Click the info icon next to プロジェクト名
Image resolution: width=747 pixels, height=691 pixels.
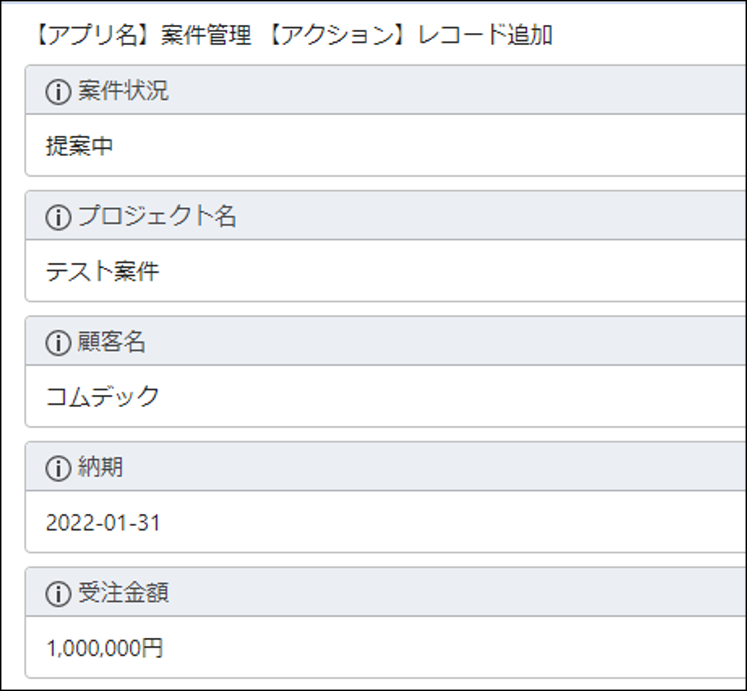57,217
